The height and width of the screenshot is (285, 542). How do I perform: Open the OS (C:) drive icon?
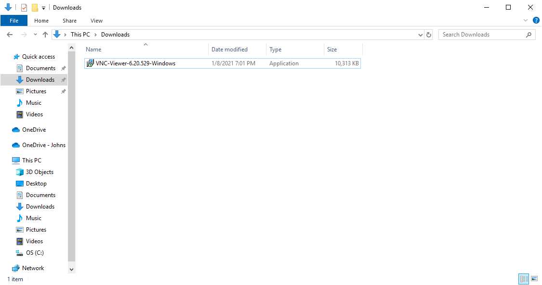click(20, 253)
